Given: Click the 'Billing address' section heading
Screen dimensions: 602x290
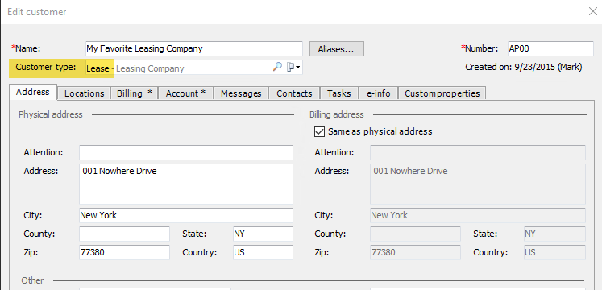Looking at the screenshot, I should (x=337, y=114).
